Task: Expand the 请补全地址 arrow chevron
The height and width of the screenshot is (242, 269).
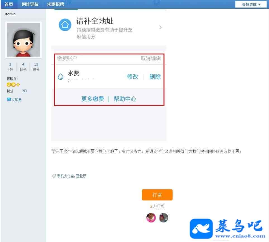Action: tap(160, 27)
